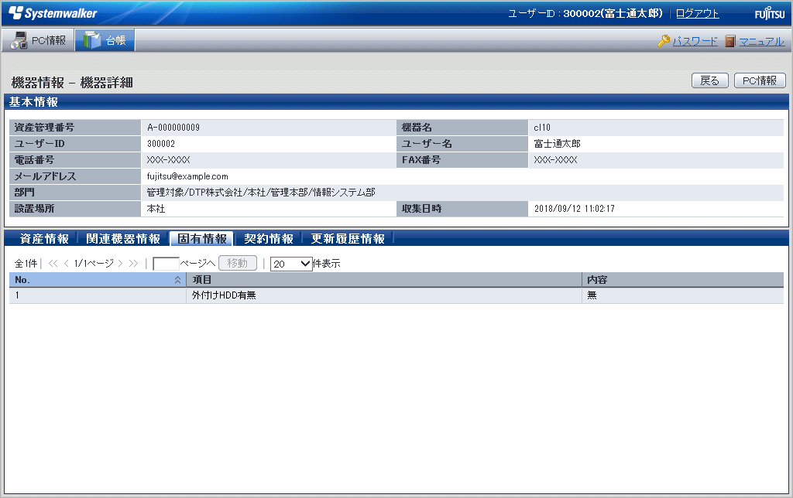Click the 戻る button
The image size is (793, 498).
[709, 80]
